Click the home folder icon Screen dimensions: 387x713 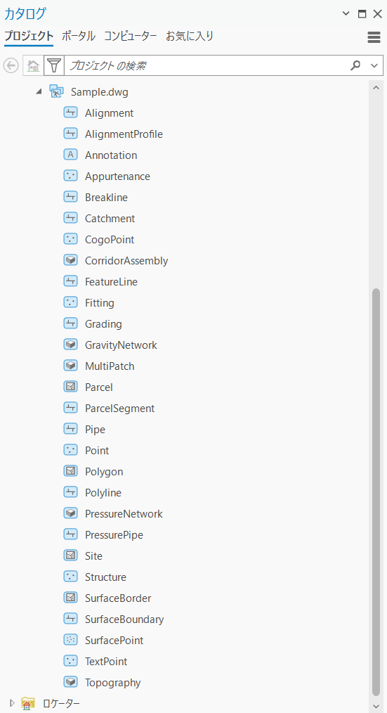coord(33,65)
